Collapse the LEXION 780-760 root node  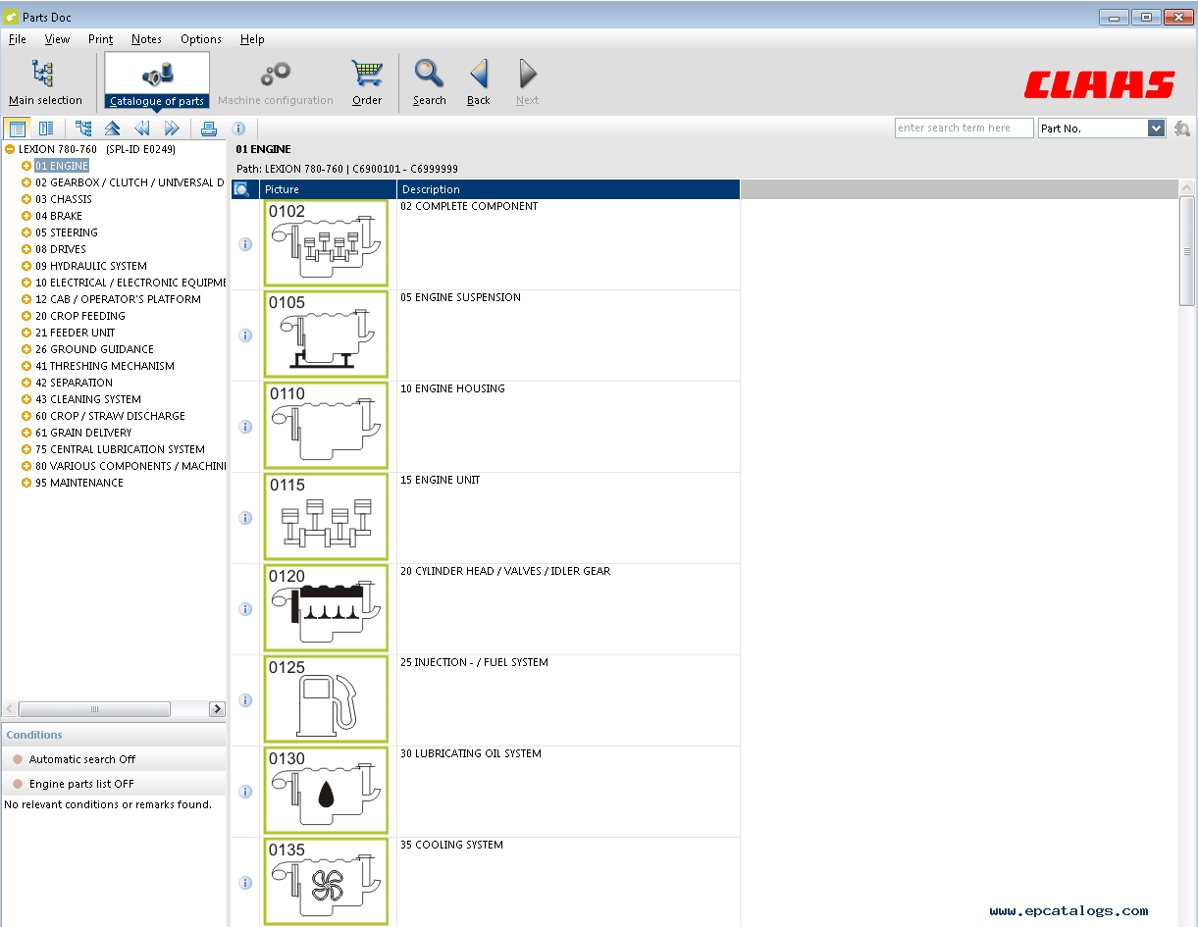coord(10,149)
